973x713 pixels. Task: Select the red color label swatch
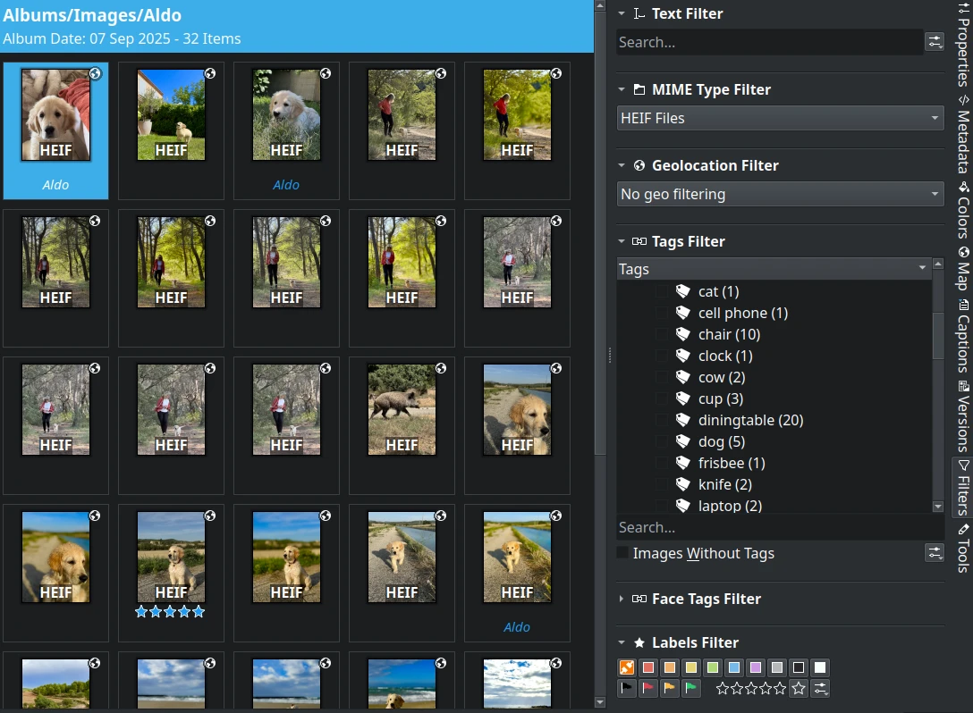647,667
